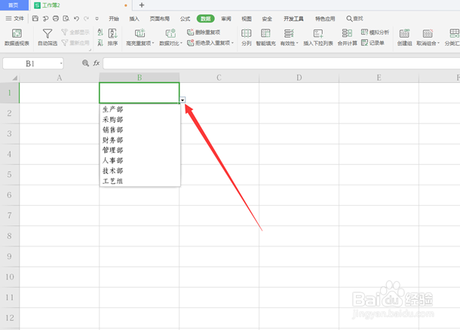Screen dimensions: 460x330
Task: Select the 数据 Data tab
Action: point(206,19)
